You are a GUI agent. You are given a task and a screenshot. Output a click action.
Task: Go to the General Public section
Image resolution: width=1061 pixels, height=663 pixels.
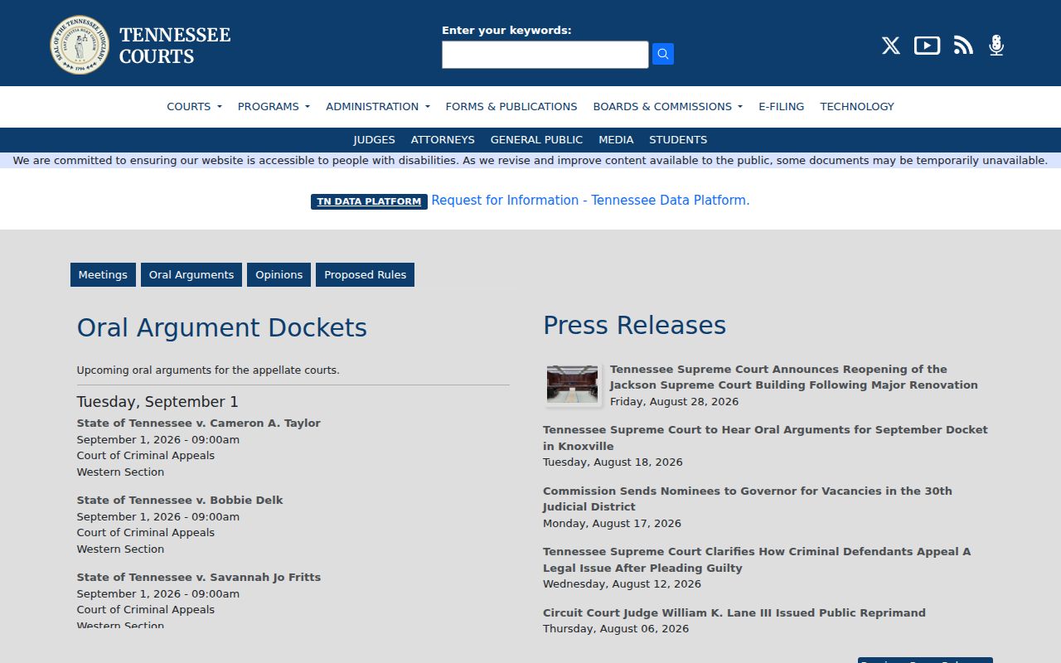[536, 140]
